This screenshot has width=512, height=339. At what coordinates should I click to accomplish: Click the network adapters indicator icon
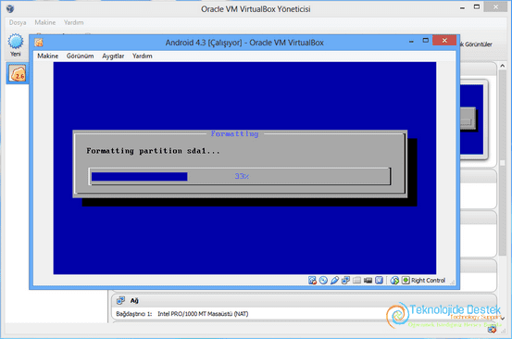click(x=345, y=281)
